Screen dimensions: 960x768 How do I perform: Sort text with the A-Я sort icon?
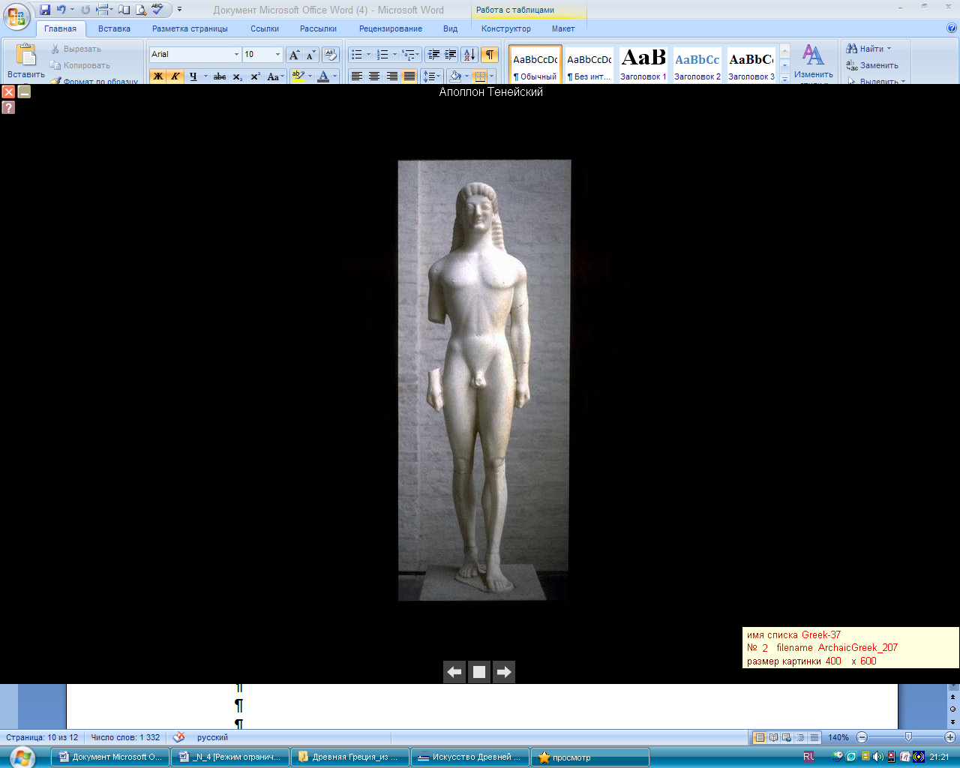469,55
